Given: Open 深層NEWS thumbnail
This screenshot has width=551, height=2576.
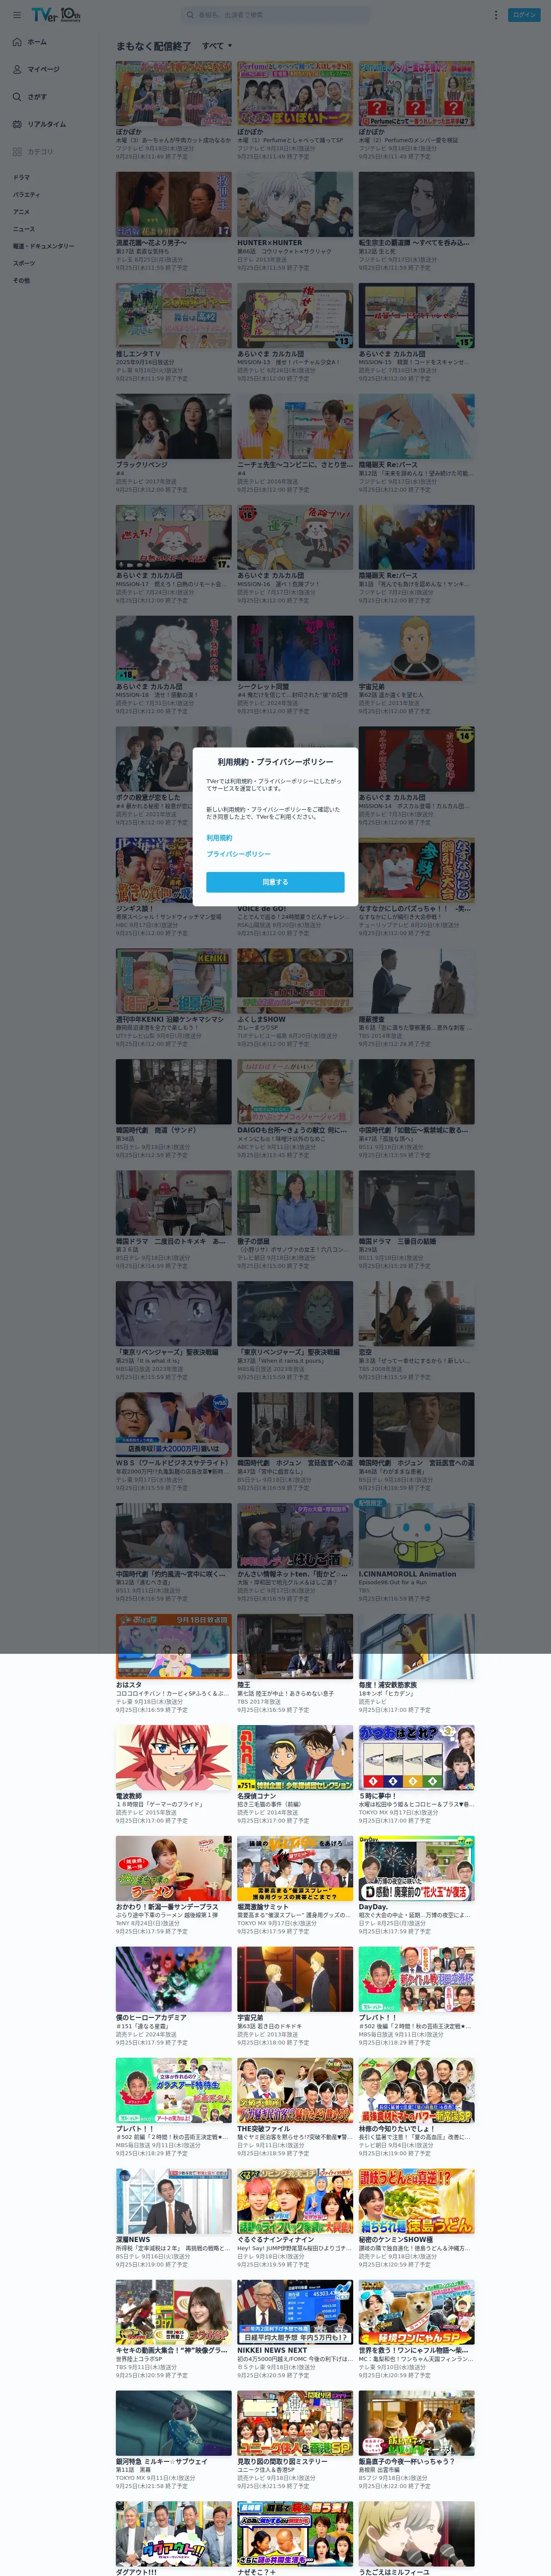Looking at the screenshot, I should (x=173, y=2202).
